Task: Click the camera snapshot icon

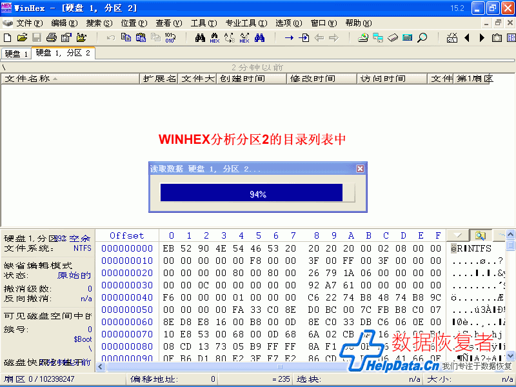Action: click(497, 38)
